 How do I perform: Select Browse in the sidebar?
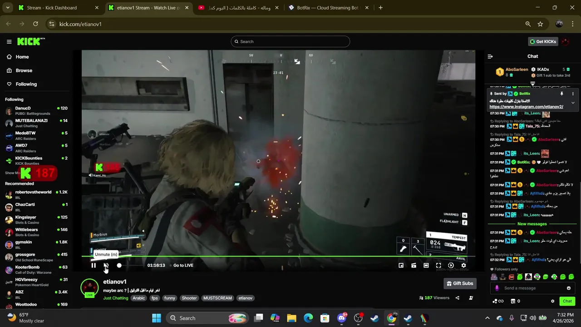coord(24,70)
